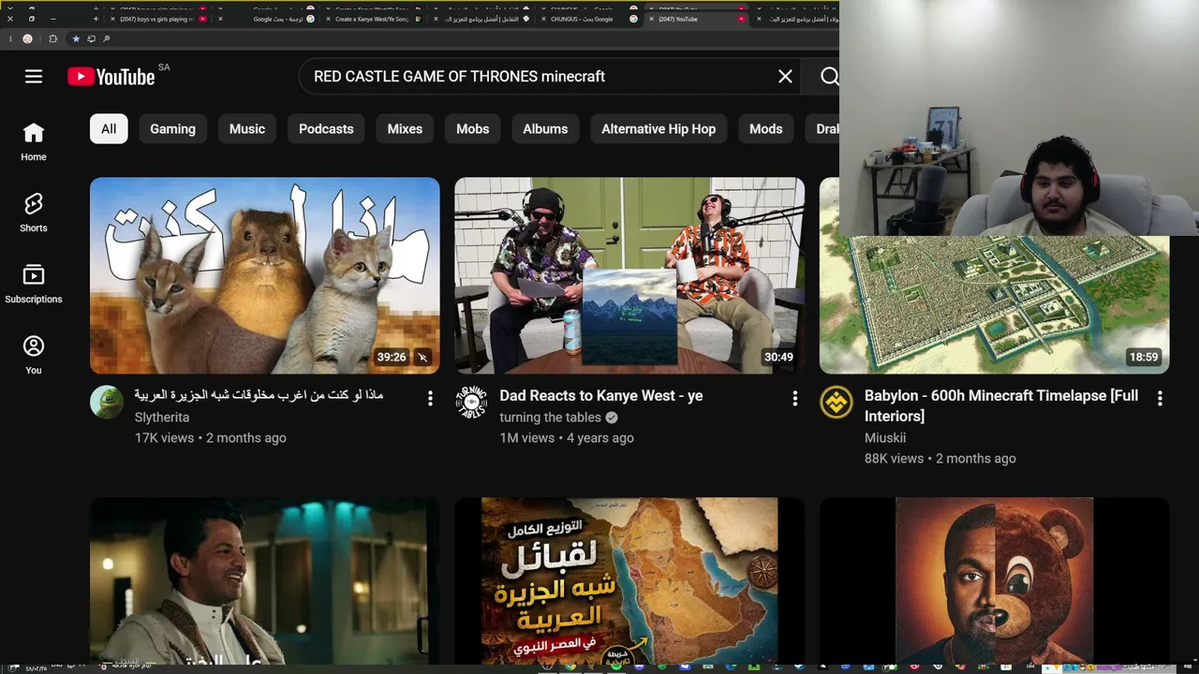This screenshot has width=1199, height=674.
Task: Click the 18:59 duration badge
Action: (x=1144, y=357)
